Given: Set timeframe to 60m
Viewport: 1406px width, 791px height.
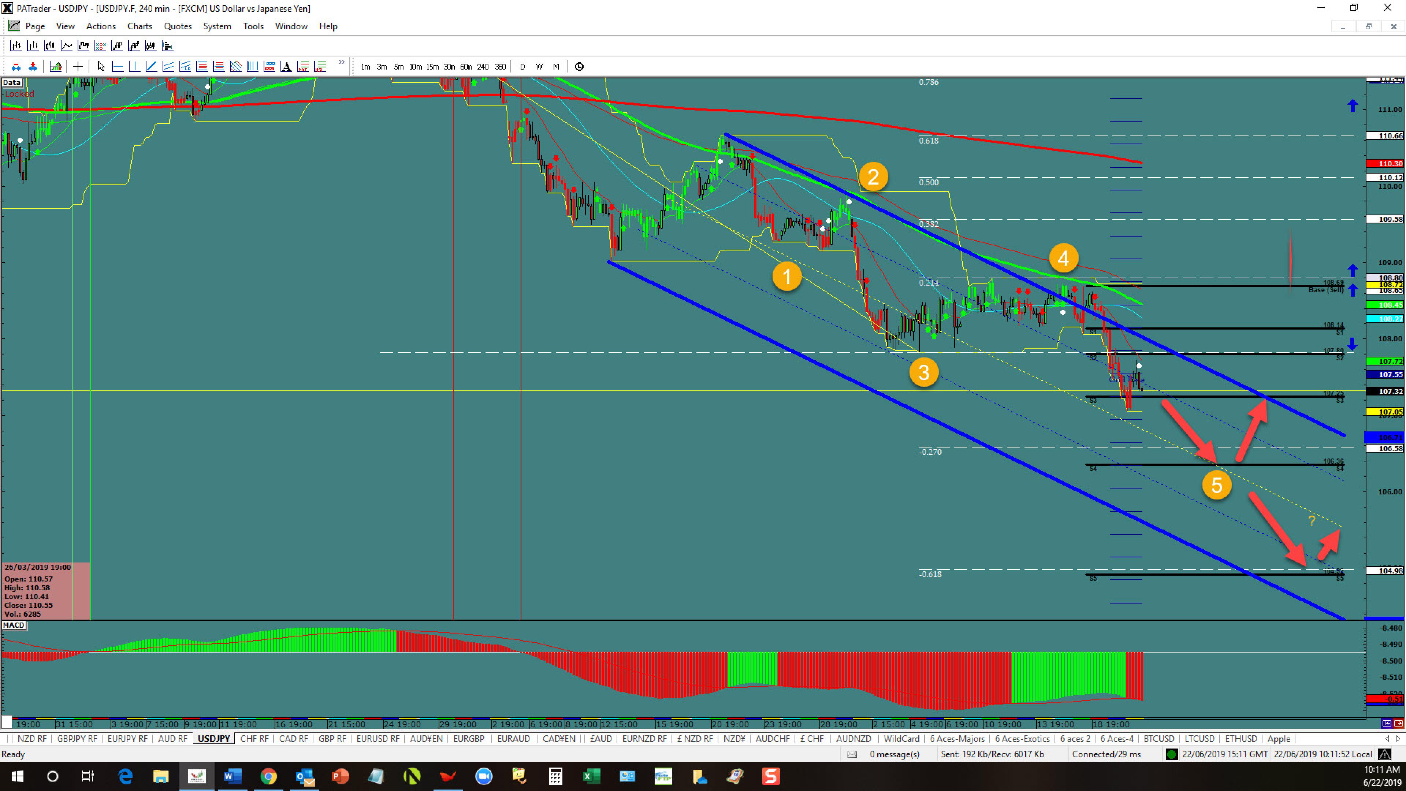Looking at the screenshot, I should click(466, 67).
